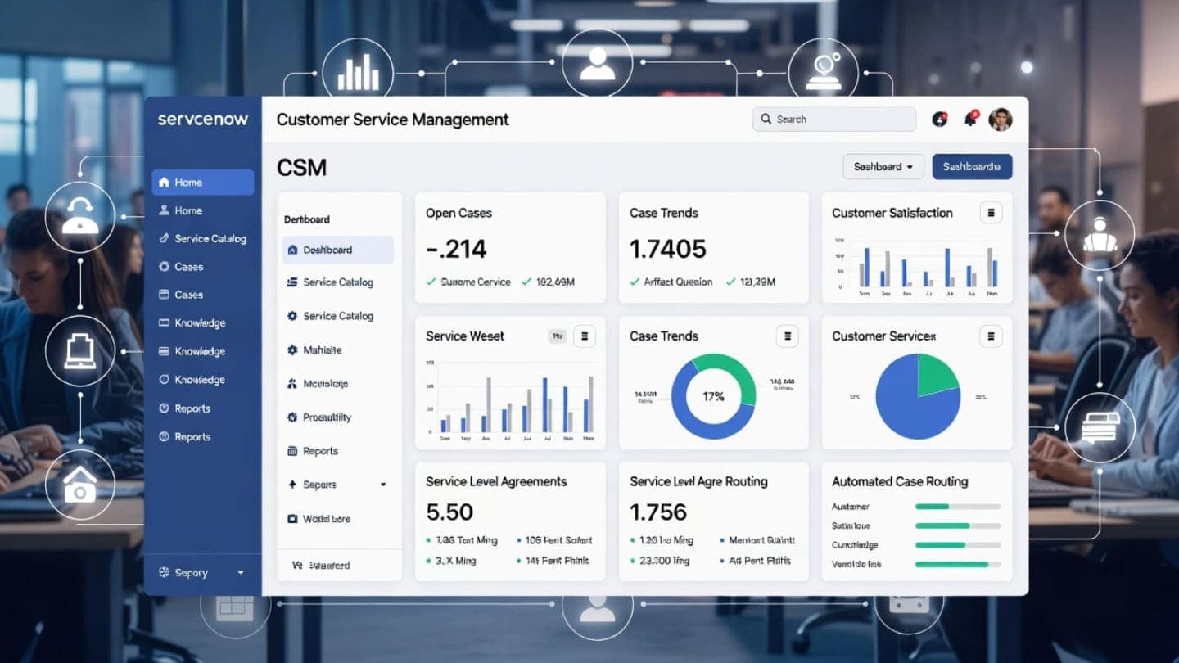Click the Cunchledge progress bar
Screen dimensions: 1179x663
[x=958, y=545]
